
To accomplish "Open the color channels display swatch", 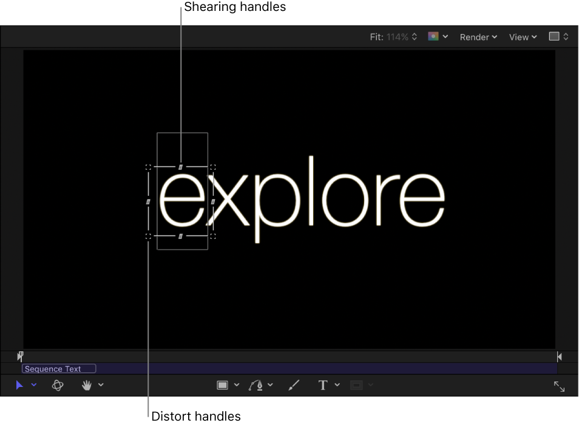I will (435, 36).
